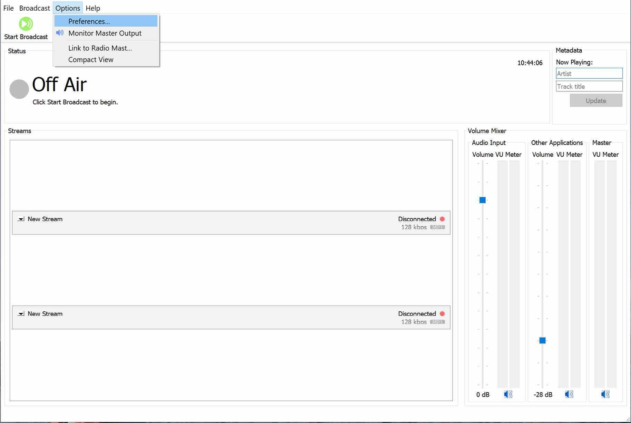The image size is (631, 423).
Task: Click the speaker icon beside Monitor Master Output
Action: [x=60, y=33]
